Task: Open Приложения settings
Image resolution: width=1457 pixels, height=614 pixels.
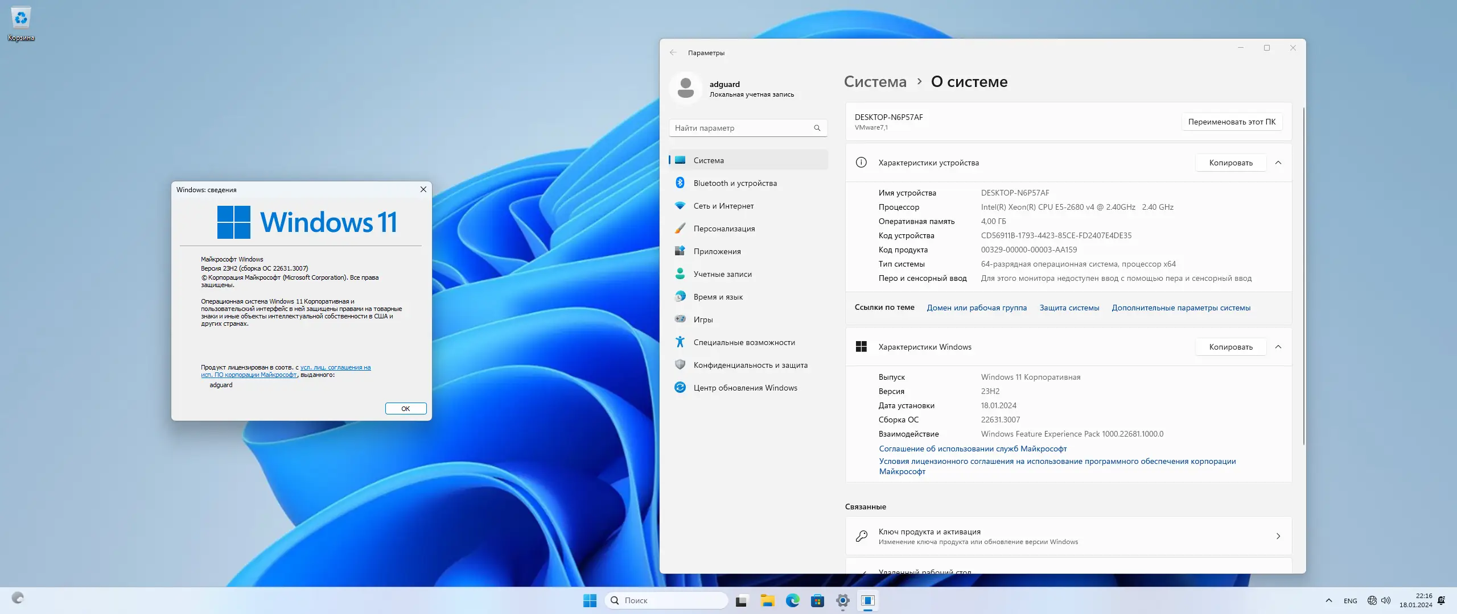Action: 717,251
